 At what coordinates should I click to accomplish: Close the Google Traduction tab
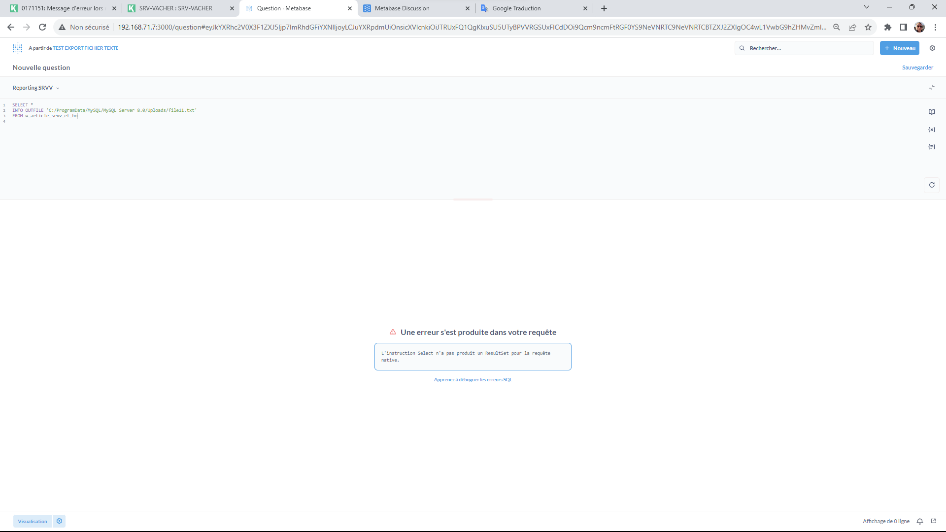[585, 8]
